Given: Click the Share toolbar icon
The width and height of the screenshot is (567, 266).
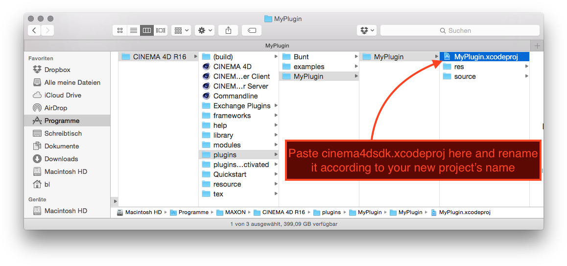Looking at the screenshot, I should [x=228, y=30].
